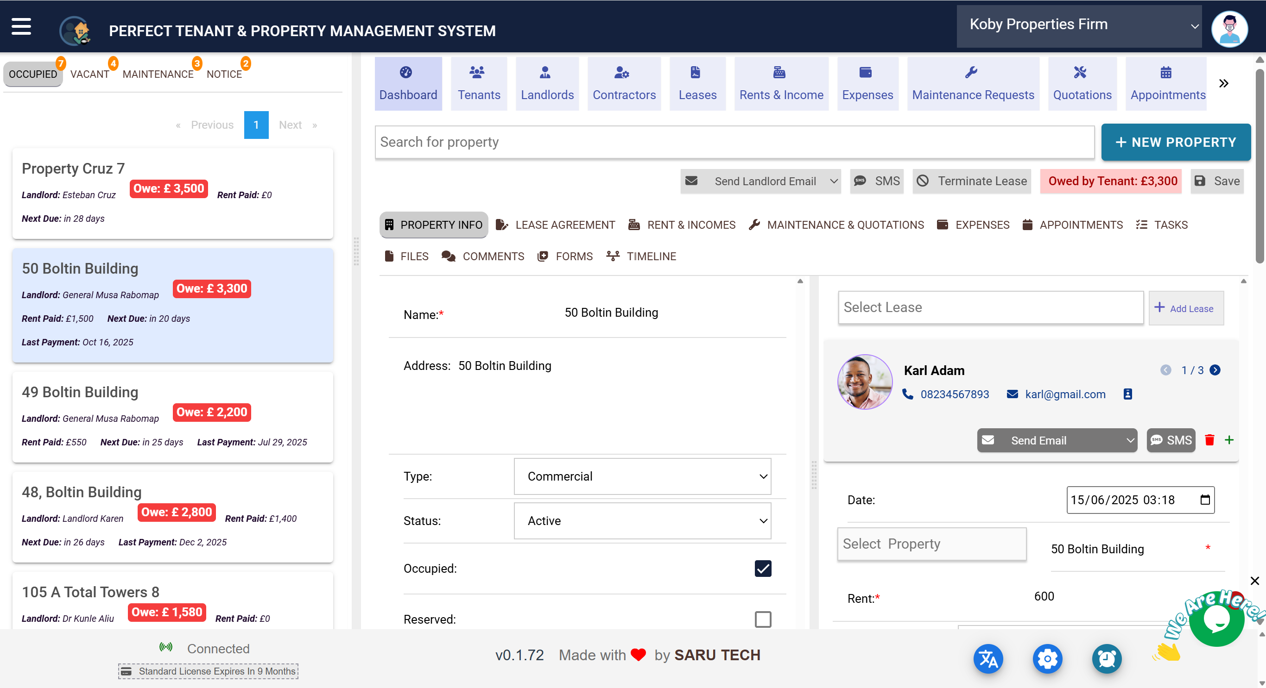Go to next tenant arrow

tap(1215, 370)
